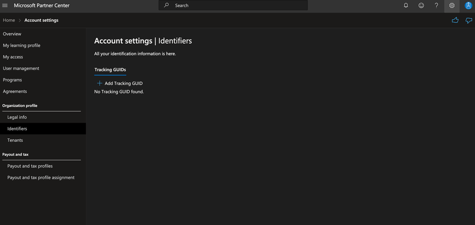The height and width of the screenshot is (225, 475).
Task: Click the thumbs down icon
Action: (x=469, y=20)
